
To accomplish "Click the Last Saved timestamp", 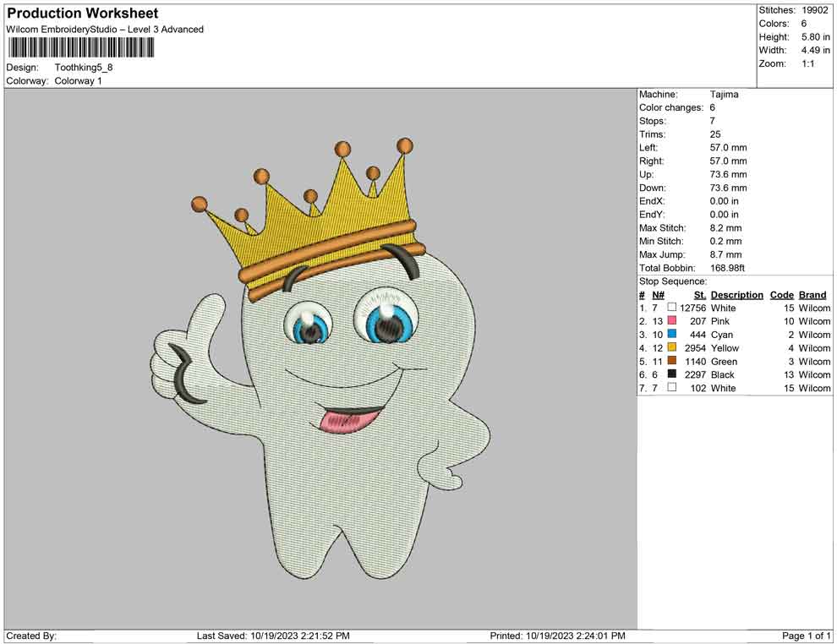I will [273, 636].
